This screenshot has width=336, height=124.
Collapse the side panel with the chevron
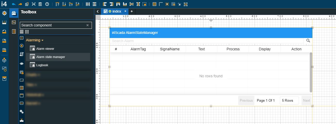(x=98, y=11)
